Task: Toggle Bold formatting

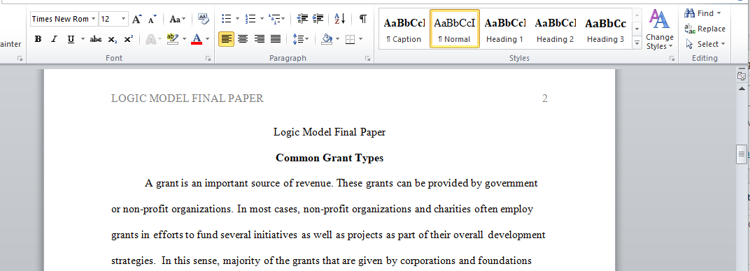Action: pos(38,39)
